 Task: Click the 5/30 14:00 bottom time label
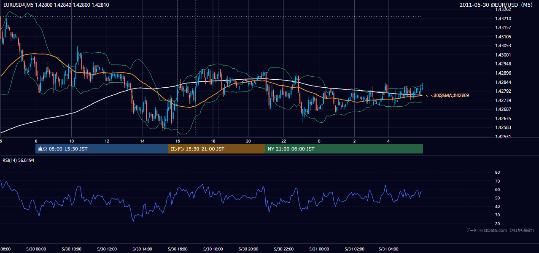142,249
